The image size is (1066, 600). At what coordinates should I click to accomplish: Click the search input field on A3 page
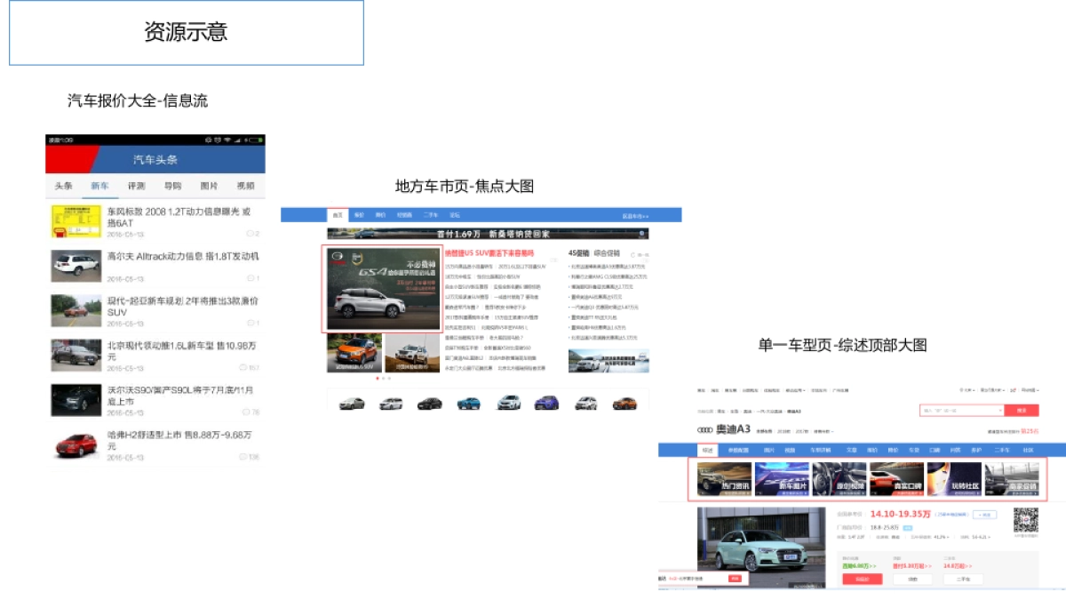tap(958, 411)
